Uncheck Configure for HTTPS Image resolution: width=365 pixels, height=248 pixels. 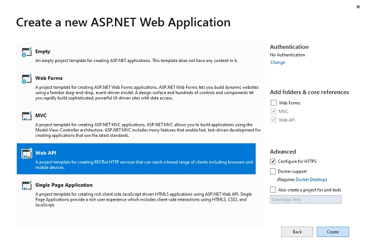click(273, 161)
